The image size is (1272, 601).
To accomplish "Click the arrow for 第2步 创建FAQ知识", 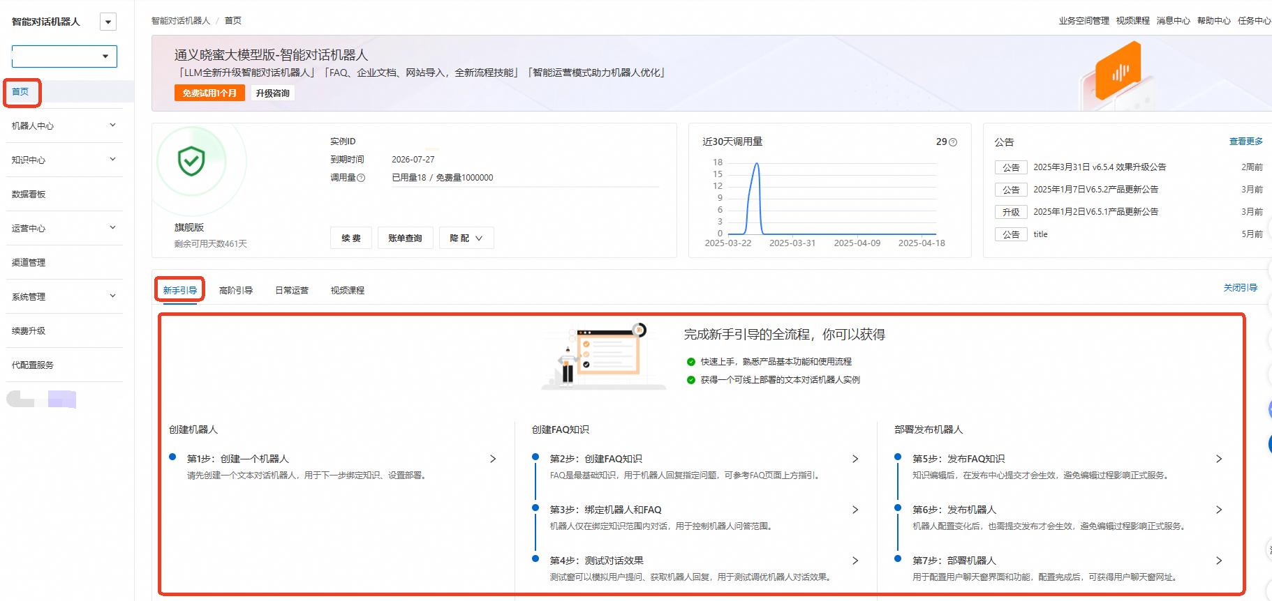I will [x=855, y=459].
